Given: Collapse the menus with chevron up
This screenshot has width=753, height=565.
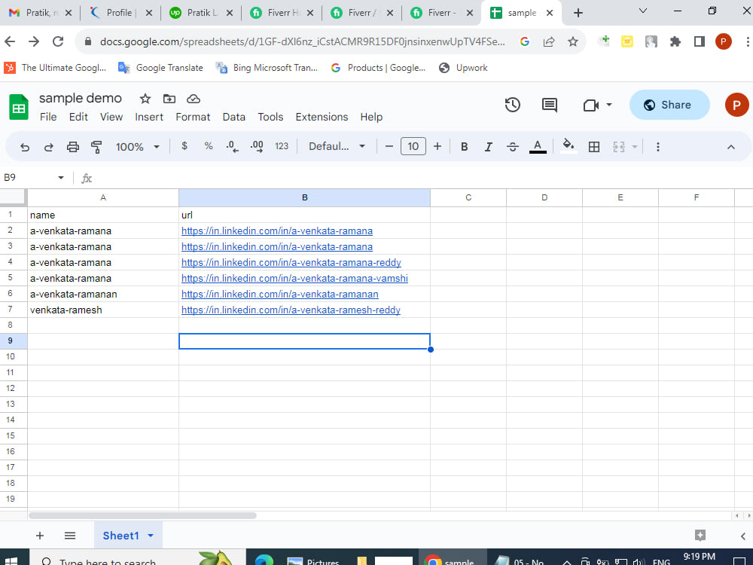Looking at the screenshot, I should [731, 147].
